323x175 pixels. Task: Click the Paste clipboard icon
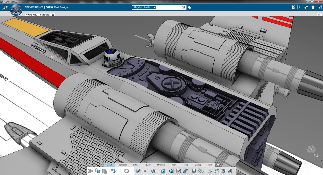(x=105, y=171)
